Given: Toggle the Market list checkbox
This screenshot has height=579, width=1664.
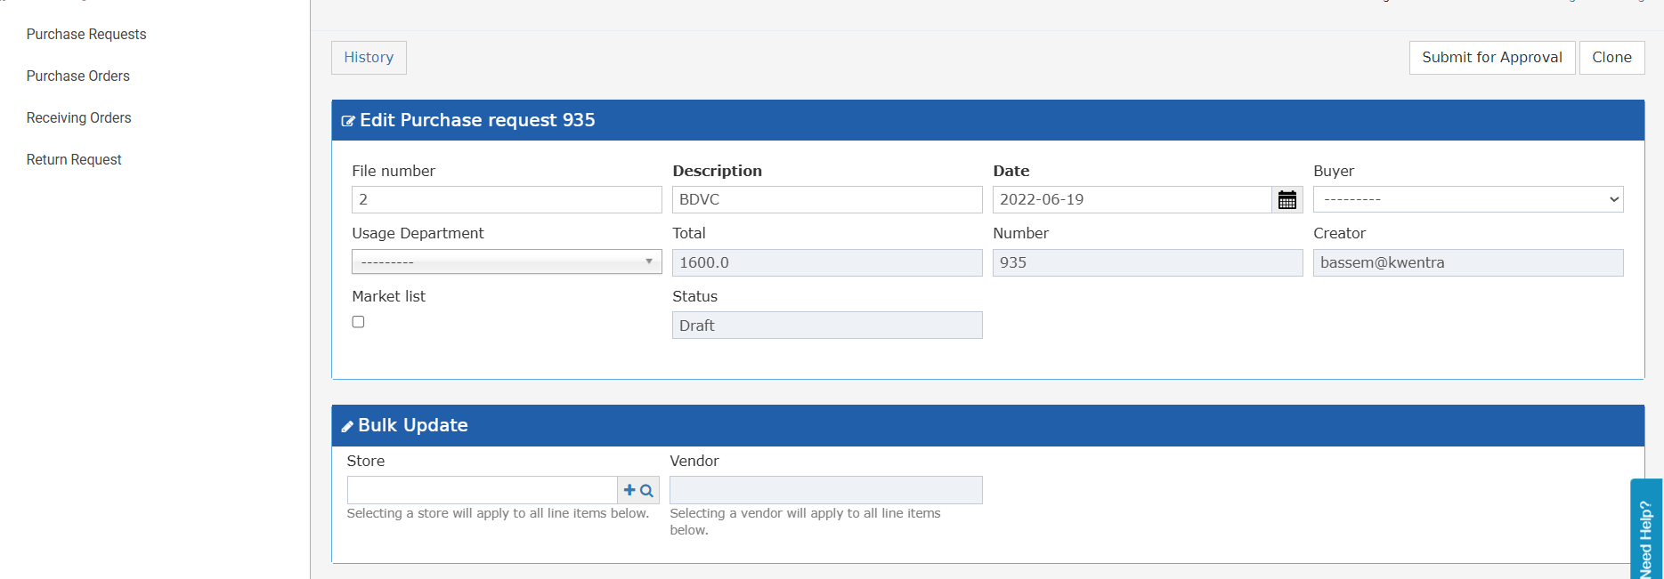Looking at the screenshot, I should (x=358, y=322).
